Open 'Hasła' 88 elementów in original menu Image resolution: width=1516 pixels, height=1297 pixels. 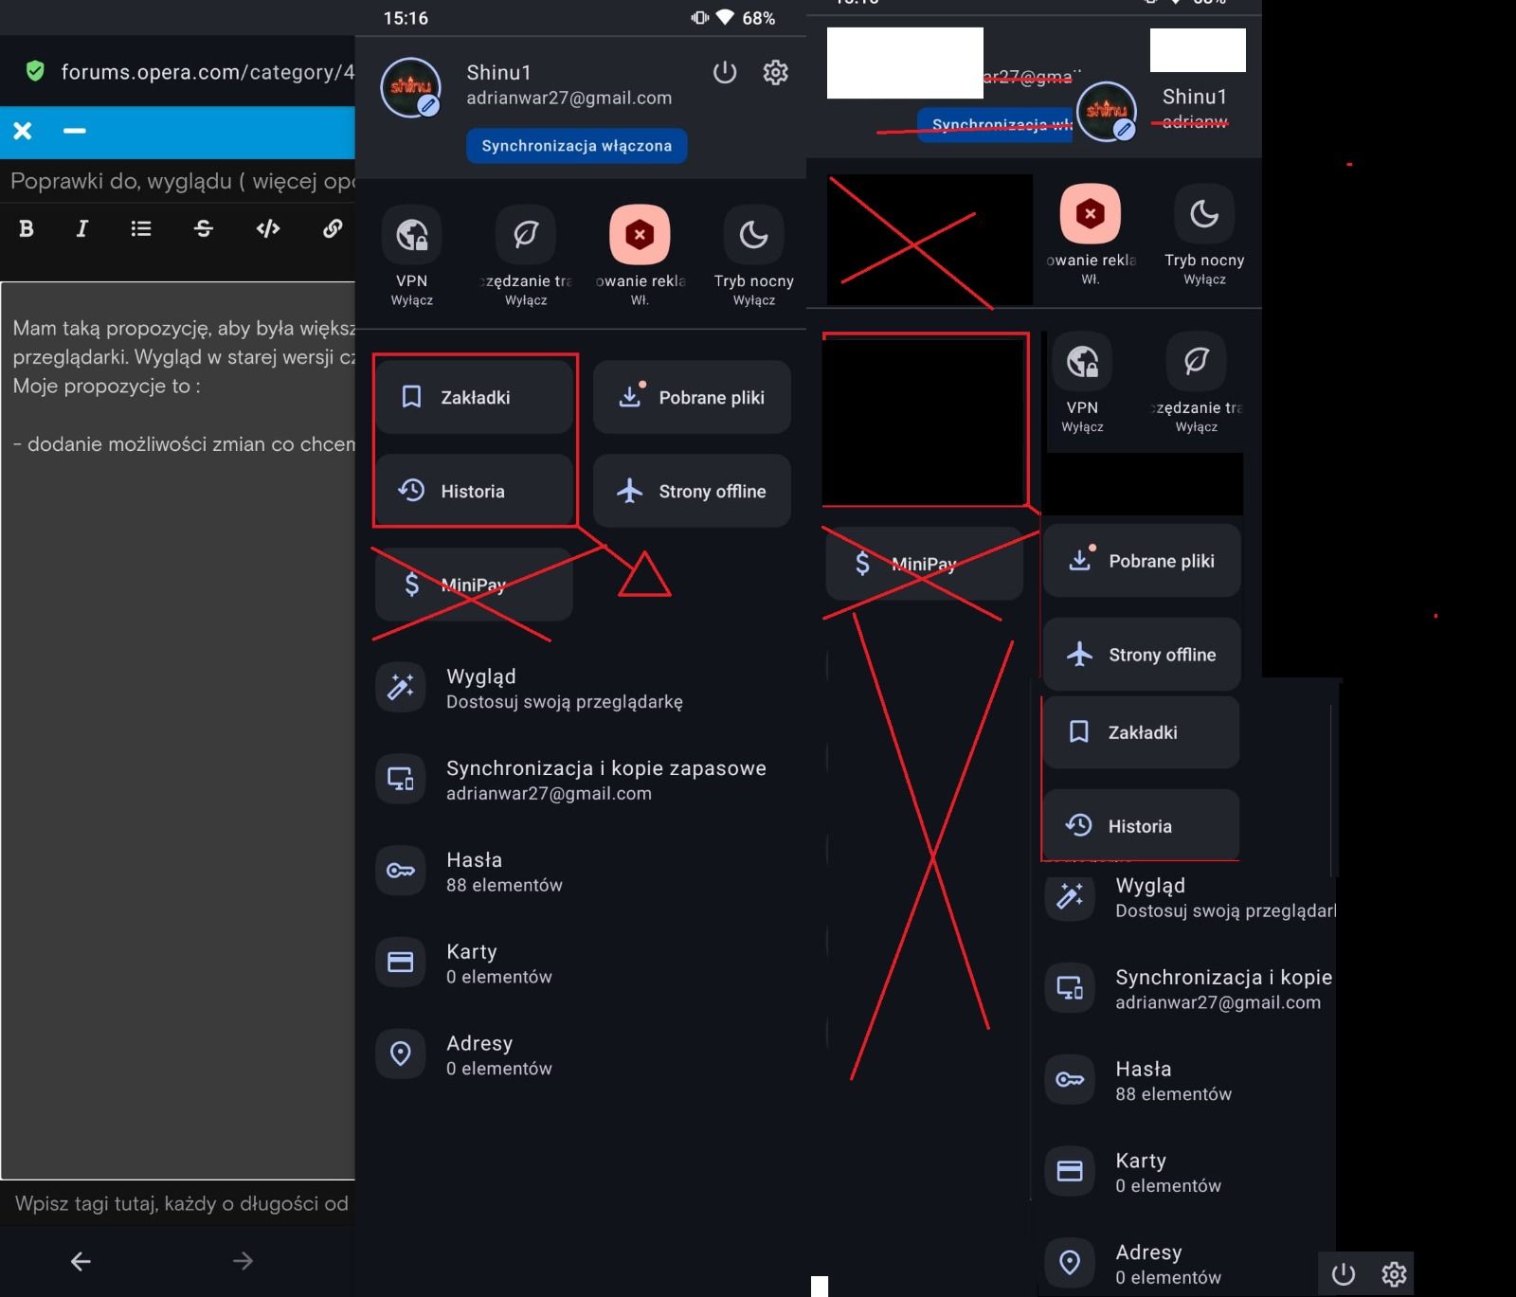[581, 872]
